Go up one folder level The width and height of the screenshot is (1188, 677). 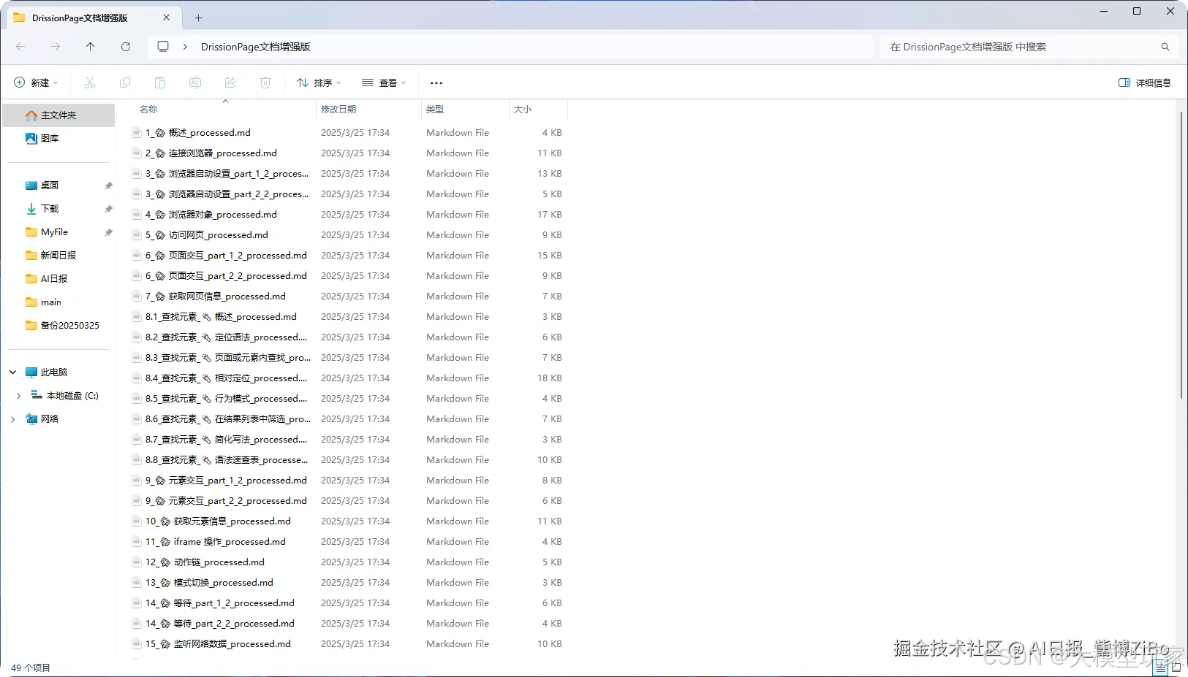[91, 47]
